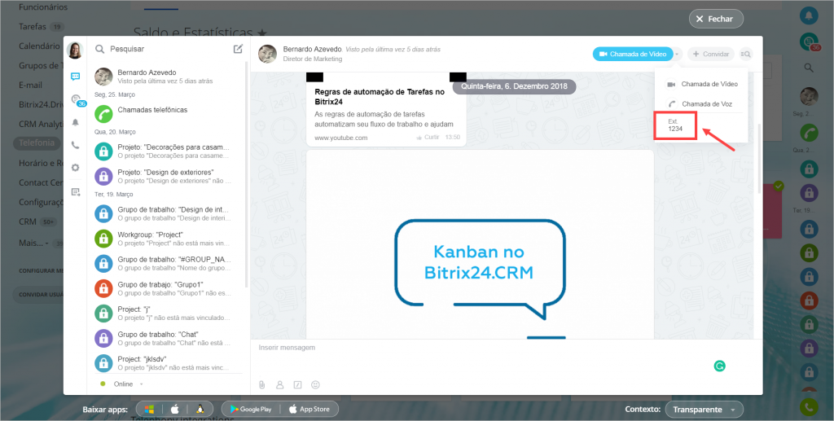The image size is (834, 421).
Task: Click the Grammarly icon in message field
Action: (x=720, y=366)
